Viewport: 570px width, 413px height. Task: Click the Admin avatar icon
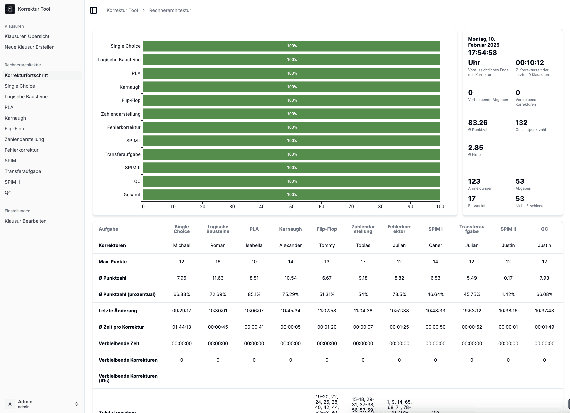coord(10,404)
